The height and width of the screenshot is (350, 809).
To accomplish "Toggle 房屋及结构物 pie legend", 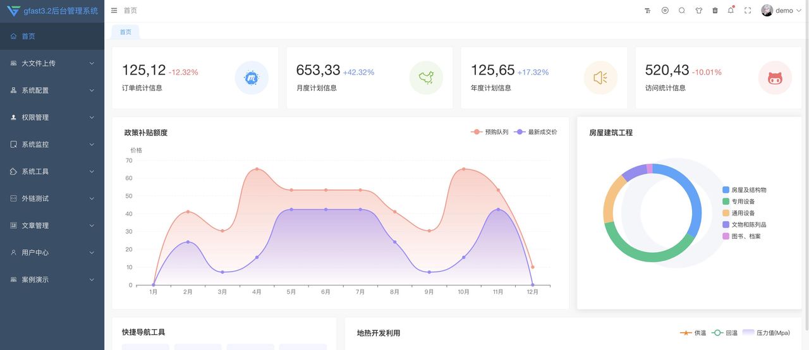I will point(745,190).
